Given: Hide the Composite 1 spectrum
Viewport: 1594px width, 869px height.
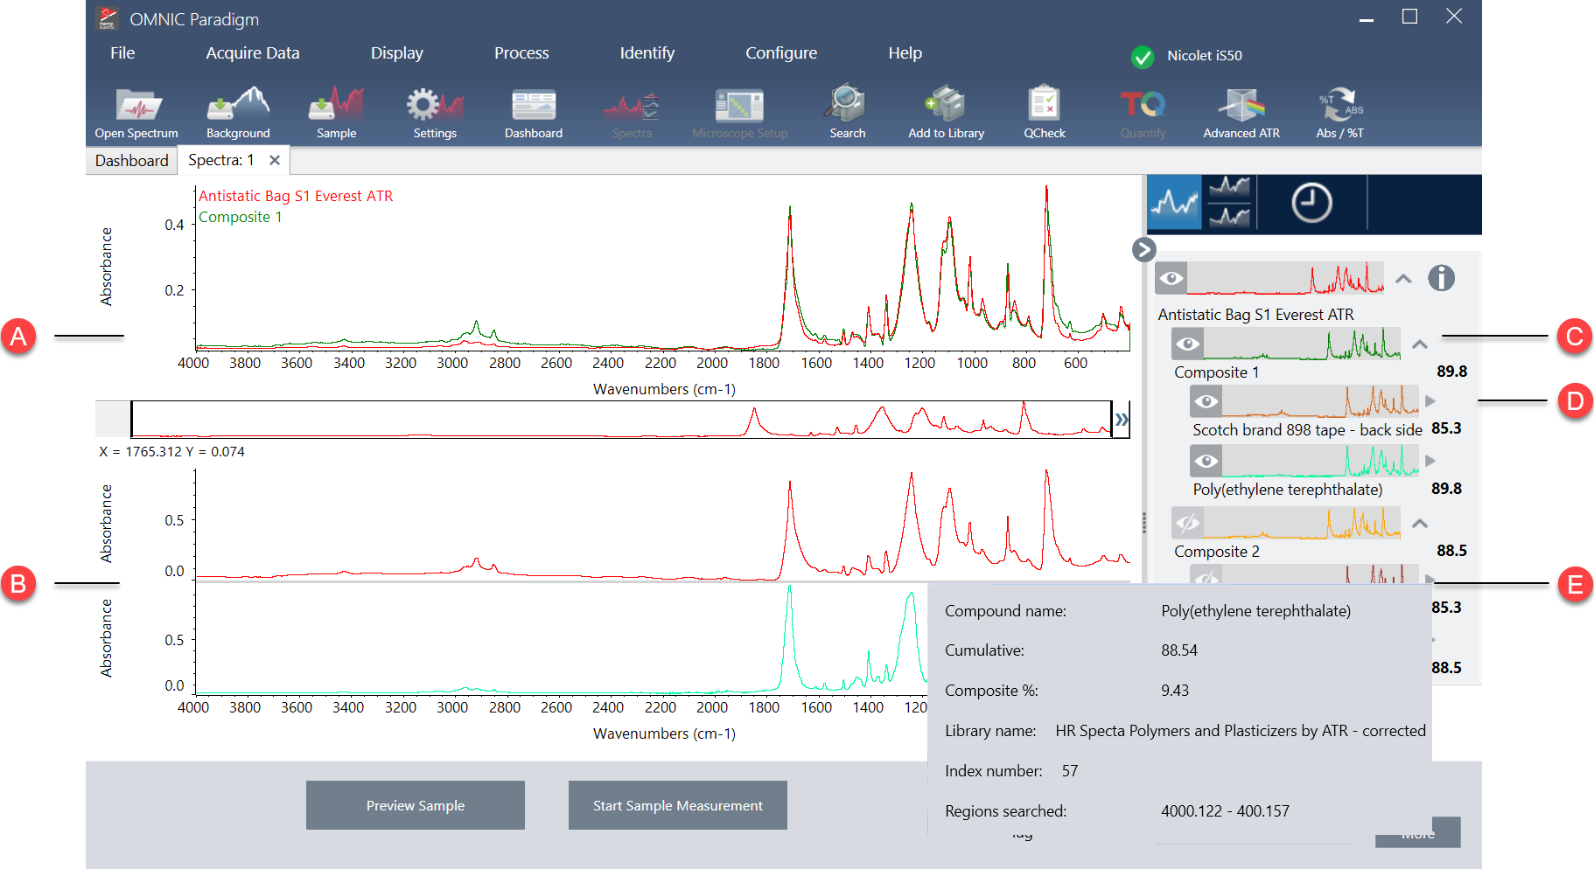Looking at the screenshot, I should (1187, 344).
